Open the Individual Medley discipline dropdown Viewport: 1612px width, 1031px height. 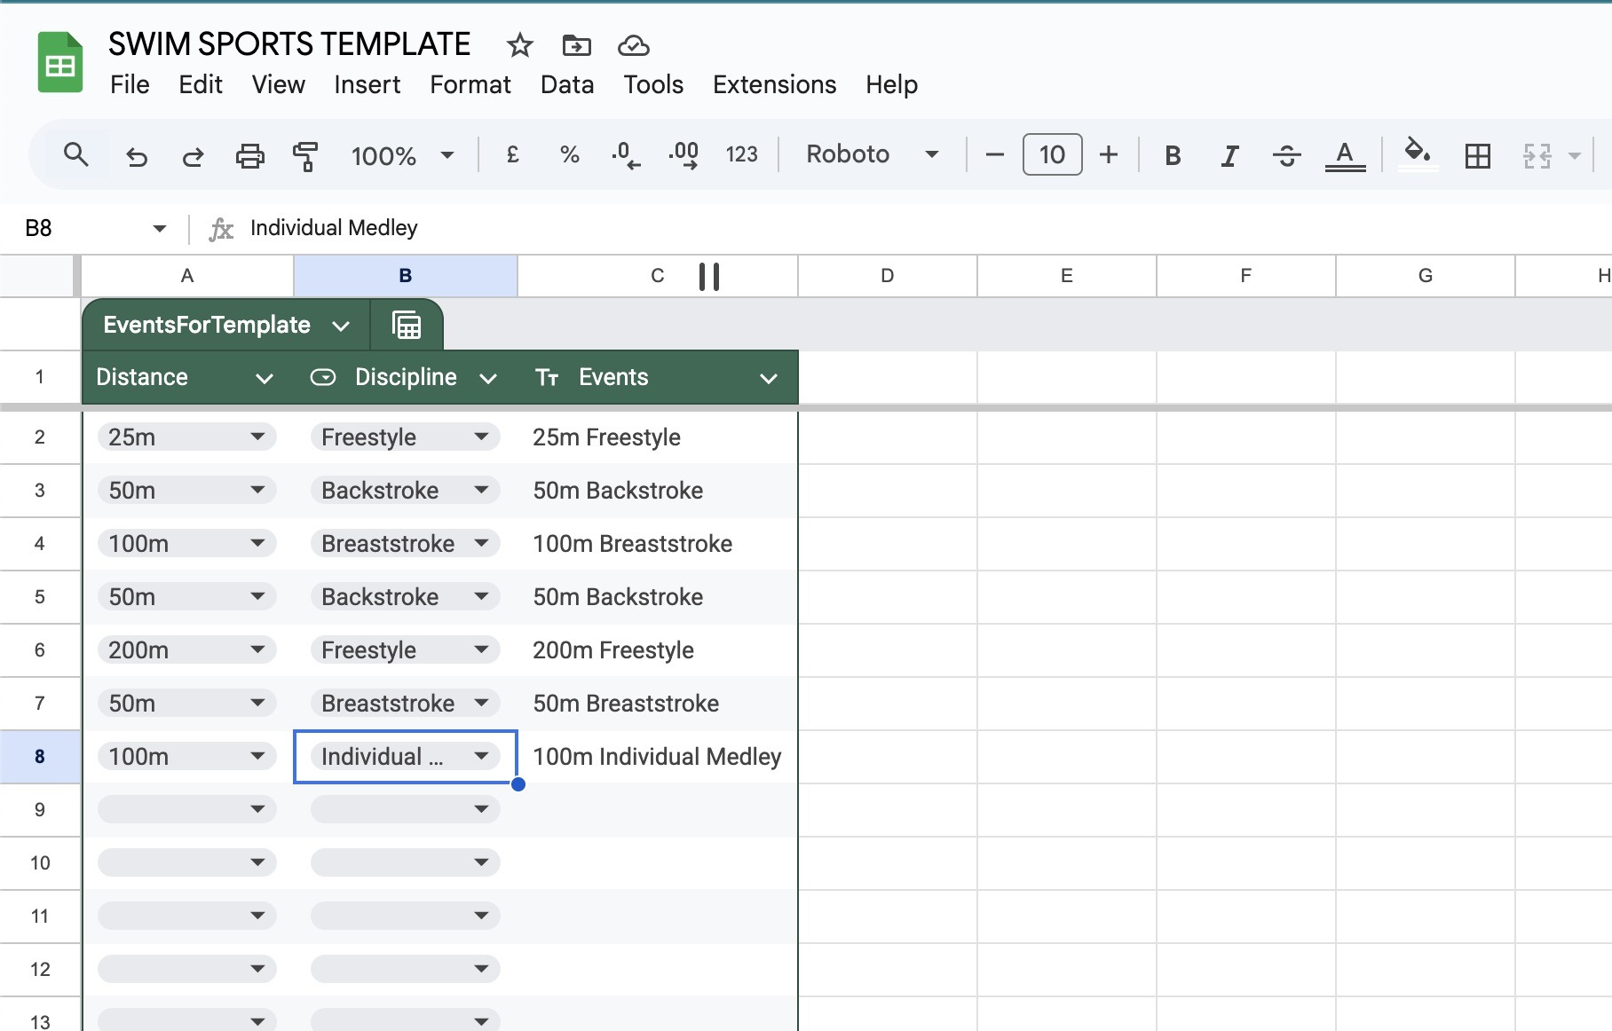pyautogui.click(x=481, y=757)
